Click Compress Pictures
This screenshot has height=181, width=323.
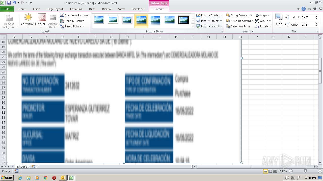[x=74, y=15]
